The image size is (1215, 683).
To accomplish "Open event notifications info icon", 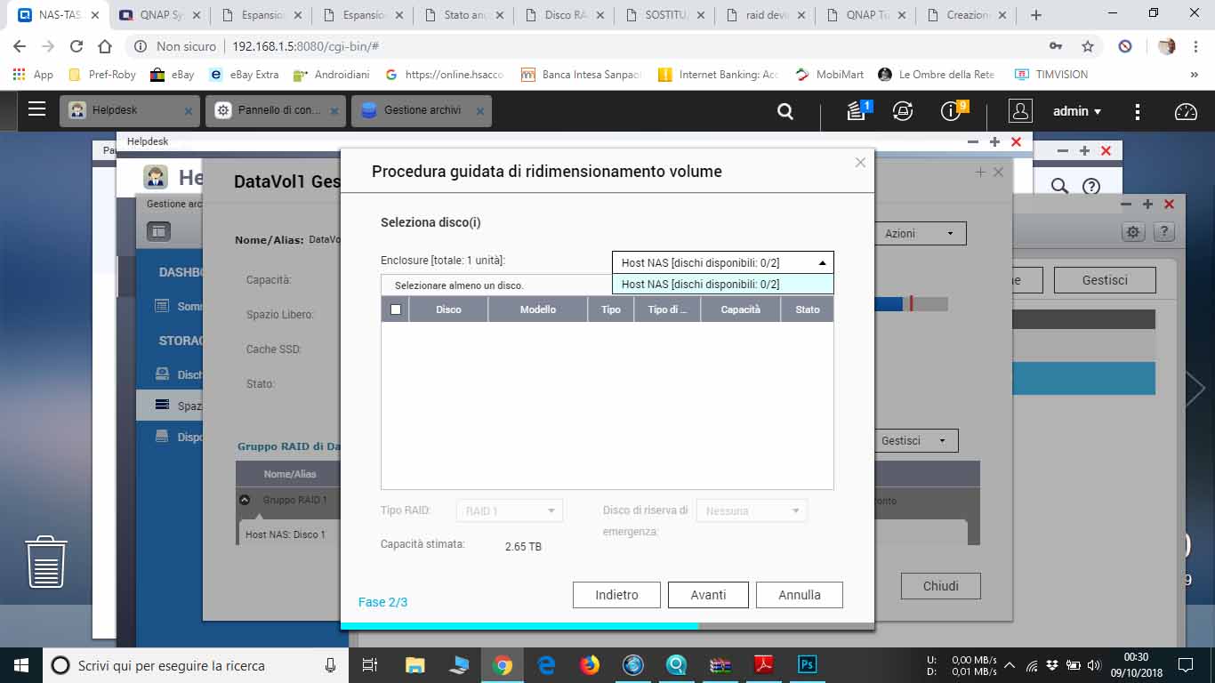I will click(x=951, y=111).
